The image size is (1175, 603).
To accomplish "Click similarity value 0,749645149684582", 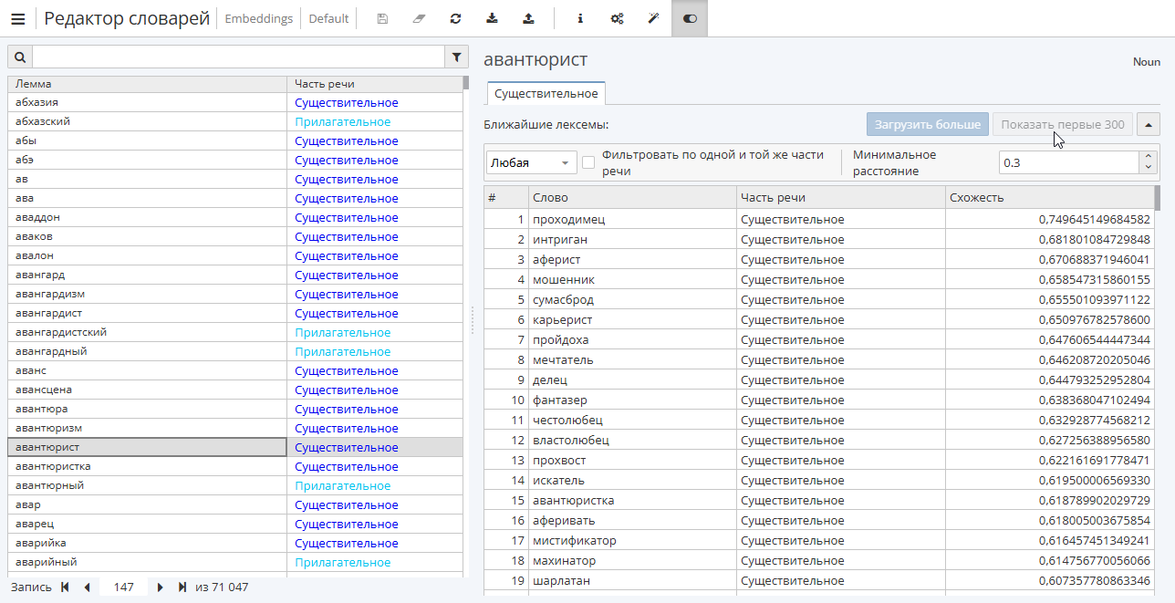I will (x=1095, y=219).
